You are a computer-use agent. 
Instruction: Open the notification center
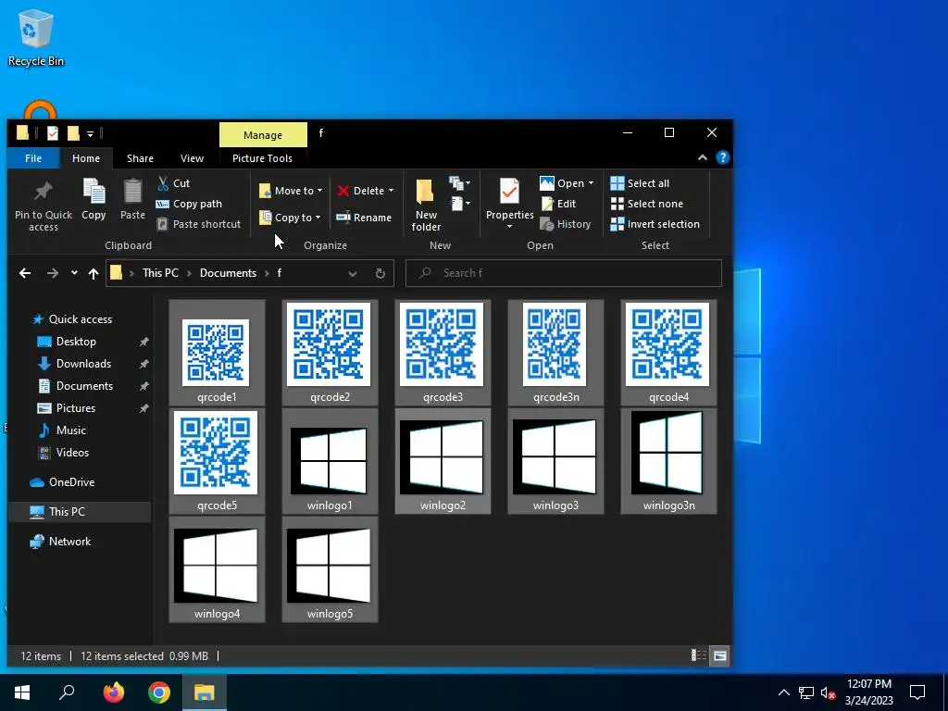click(917, 692)
